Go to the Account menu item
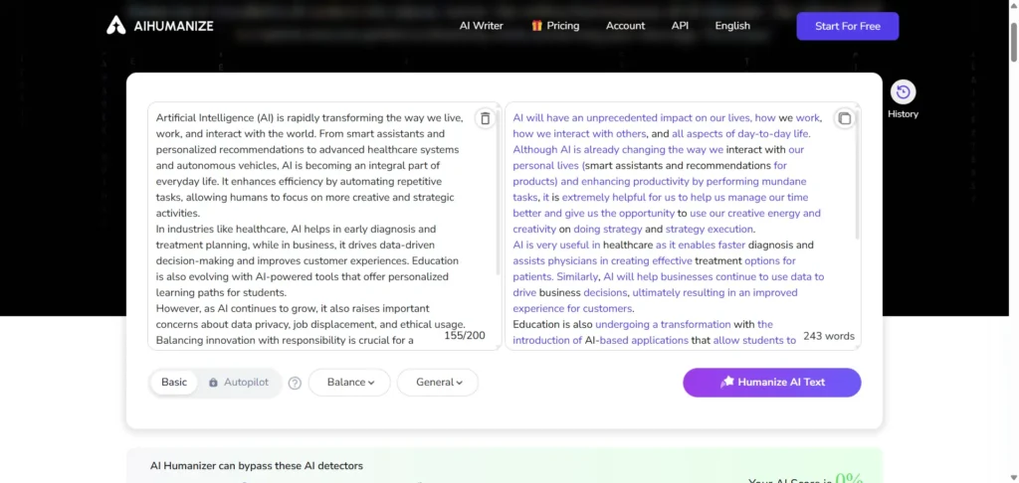 click(x=625, y=26)
